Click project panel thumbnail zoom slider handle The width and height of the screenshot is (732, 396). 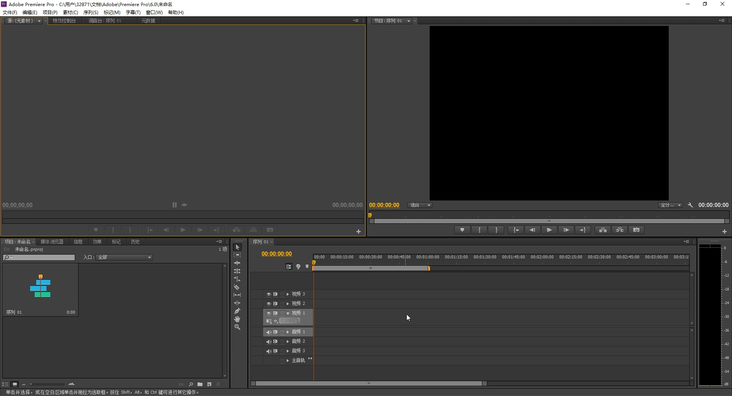31,384
